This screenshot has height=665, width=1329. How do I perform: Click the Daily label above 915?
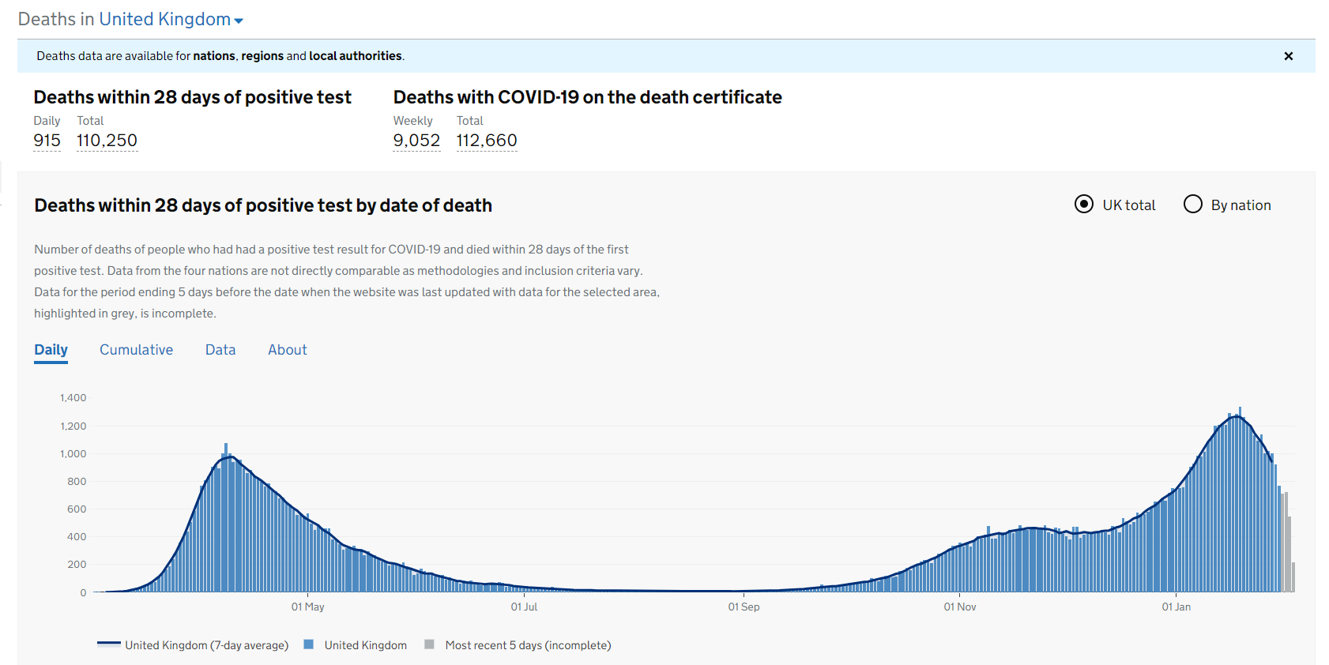click(x=47, y=121)
